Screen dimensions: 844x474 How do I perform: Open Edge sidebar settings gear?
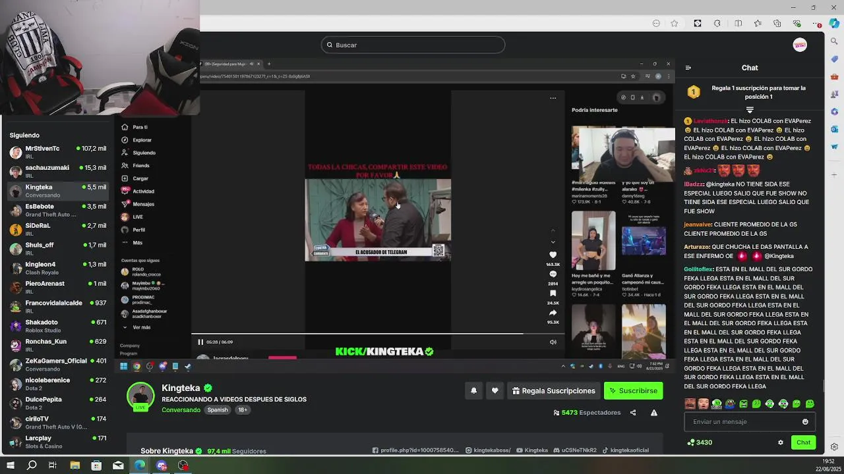point(834,447)
